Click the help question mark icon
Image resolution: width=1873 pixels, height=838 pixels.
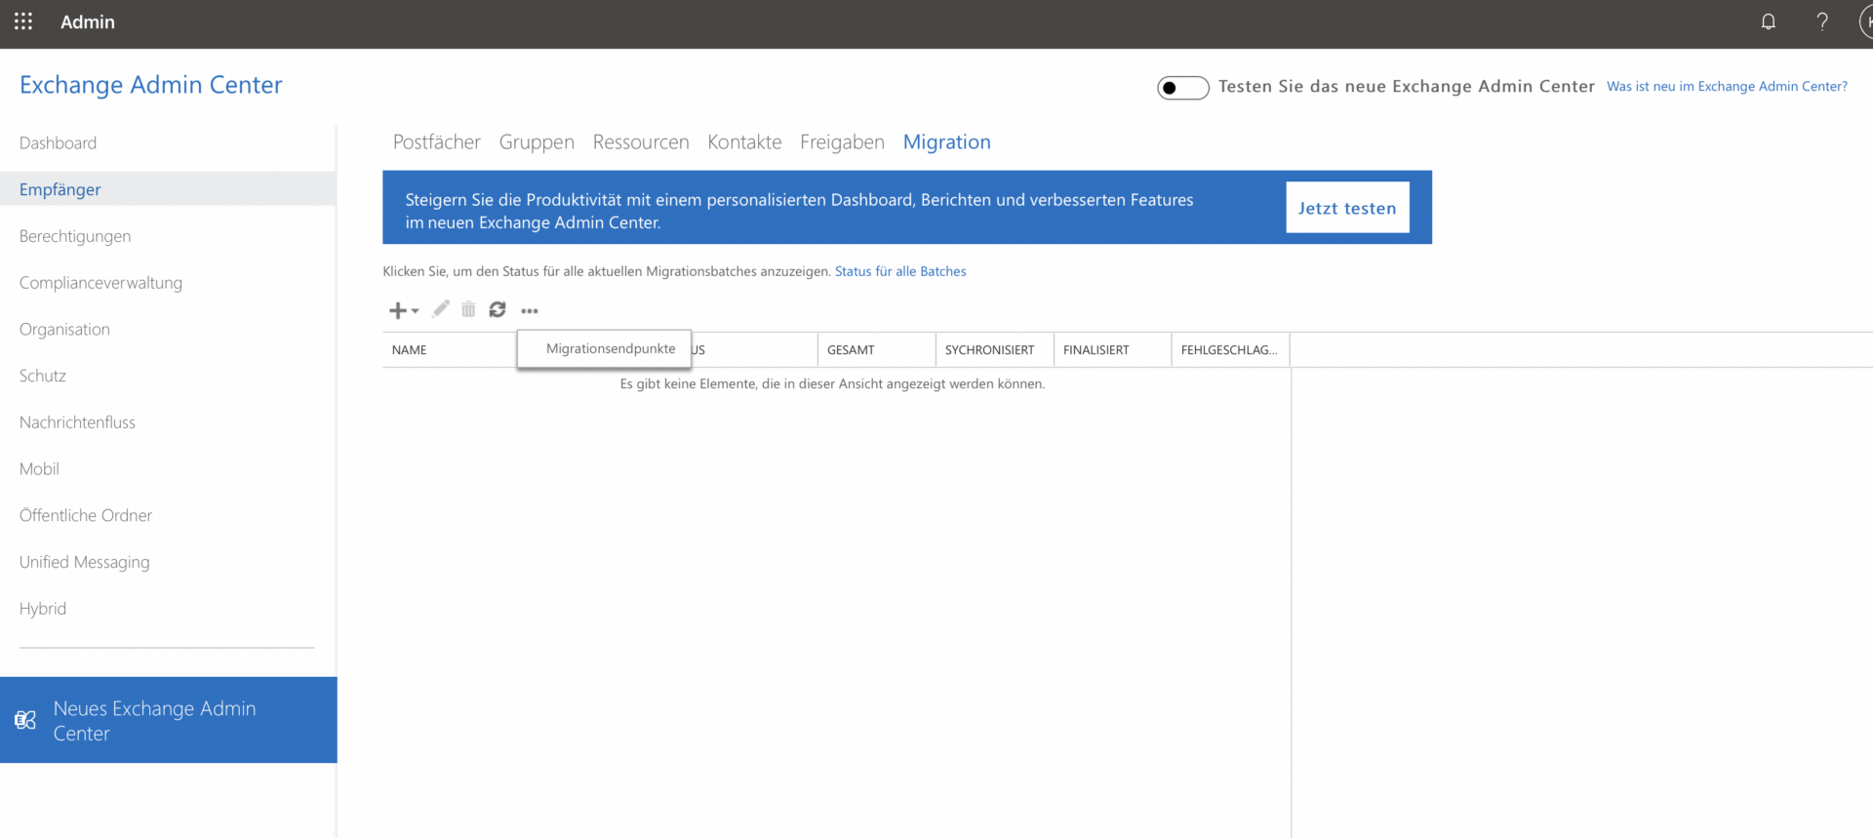point(1821,21)
